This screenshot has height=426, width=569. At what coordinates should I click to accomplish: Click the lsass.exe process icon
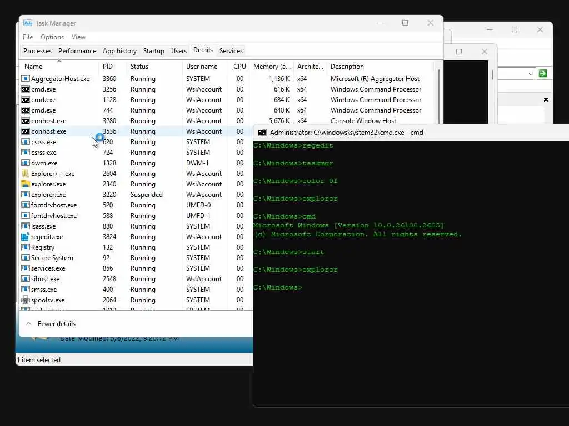point(26,226)
